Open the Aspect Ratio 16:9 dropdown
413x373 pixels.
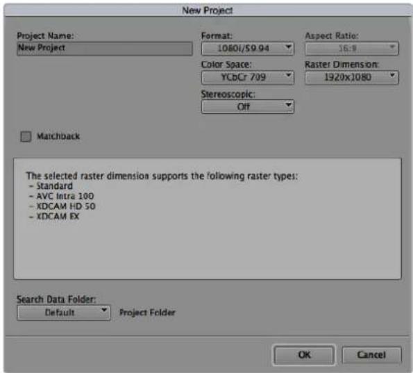tap(352, 49)
